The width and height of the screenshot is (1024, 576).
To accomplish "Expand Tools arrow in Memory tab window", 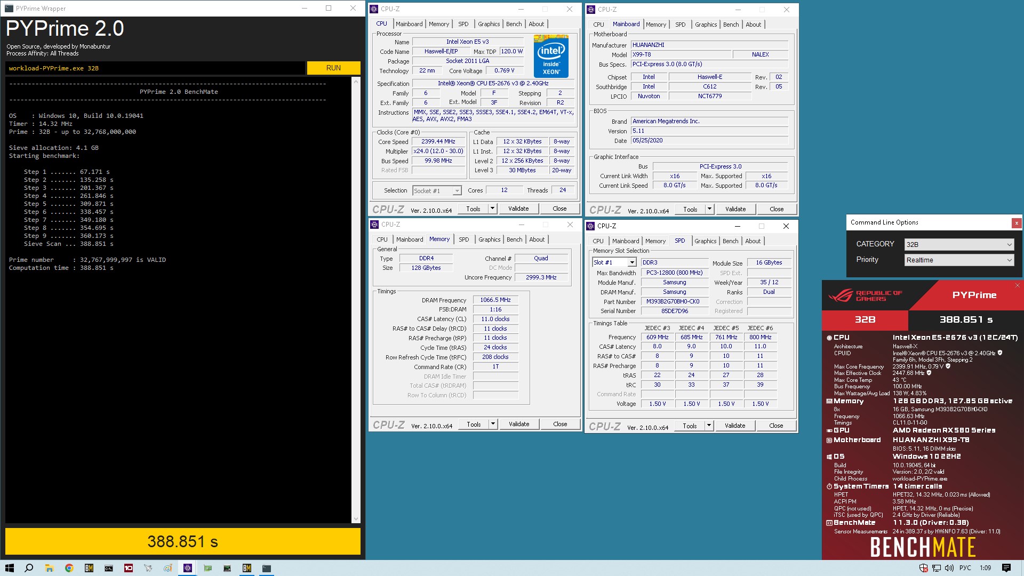I will pos(493,424).
